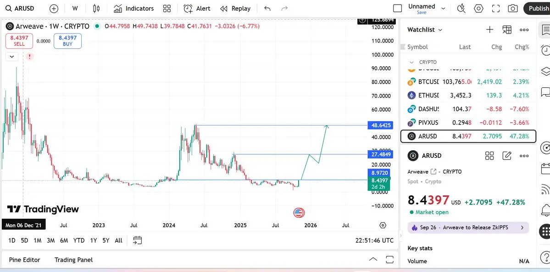Select ETHUSD in the watchlist
Screen dimensions: 550x272
tap(469, 95)
